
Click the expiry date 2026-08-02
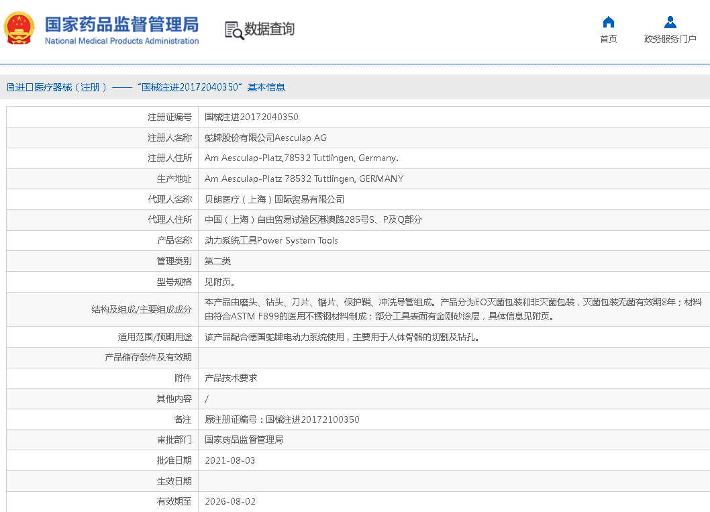tap(230, 501)
